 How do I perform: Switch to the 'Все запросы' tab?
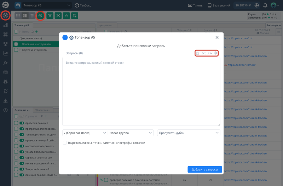point(273,25)
